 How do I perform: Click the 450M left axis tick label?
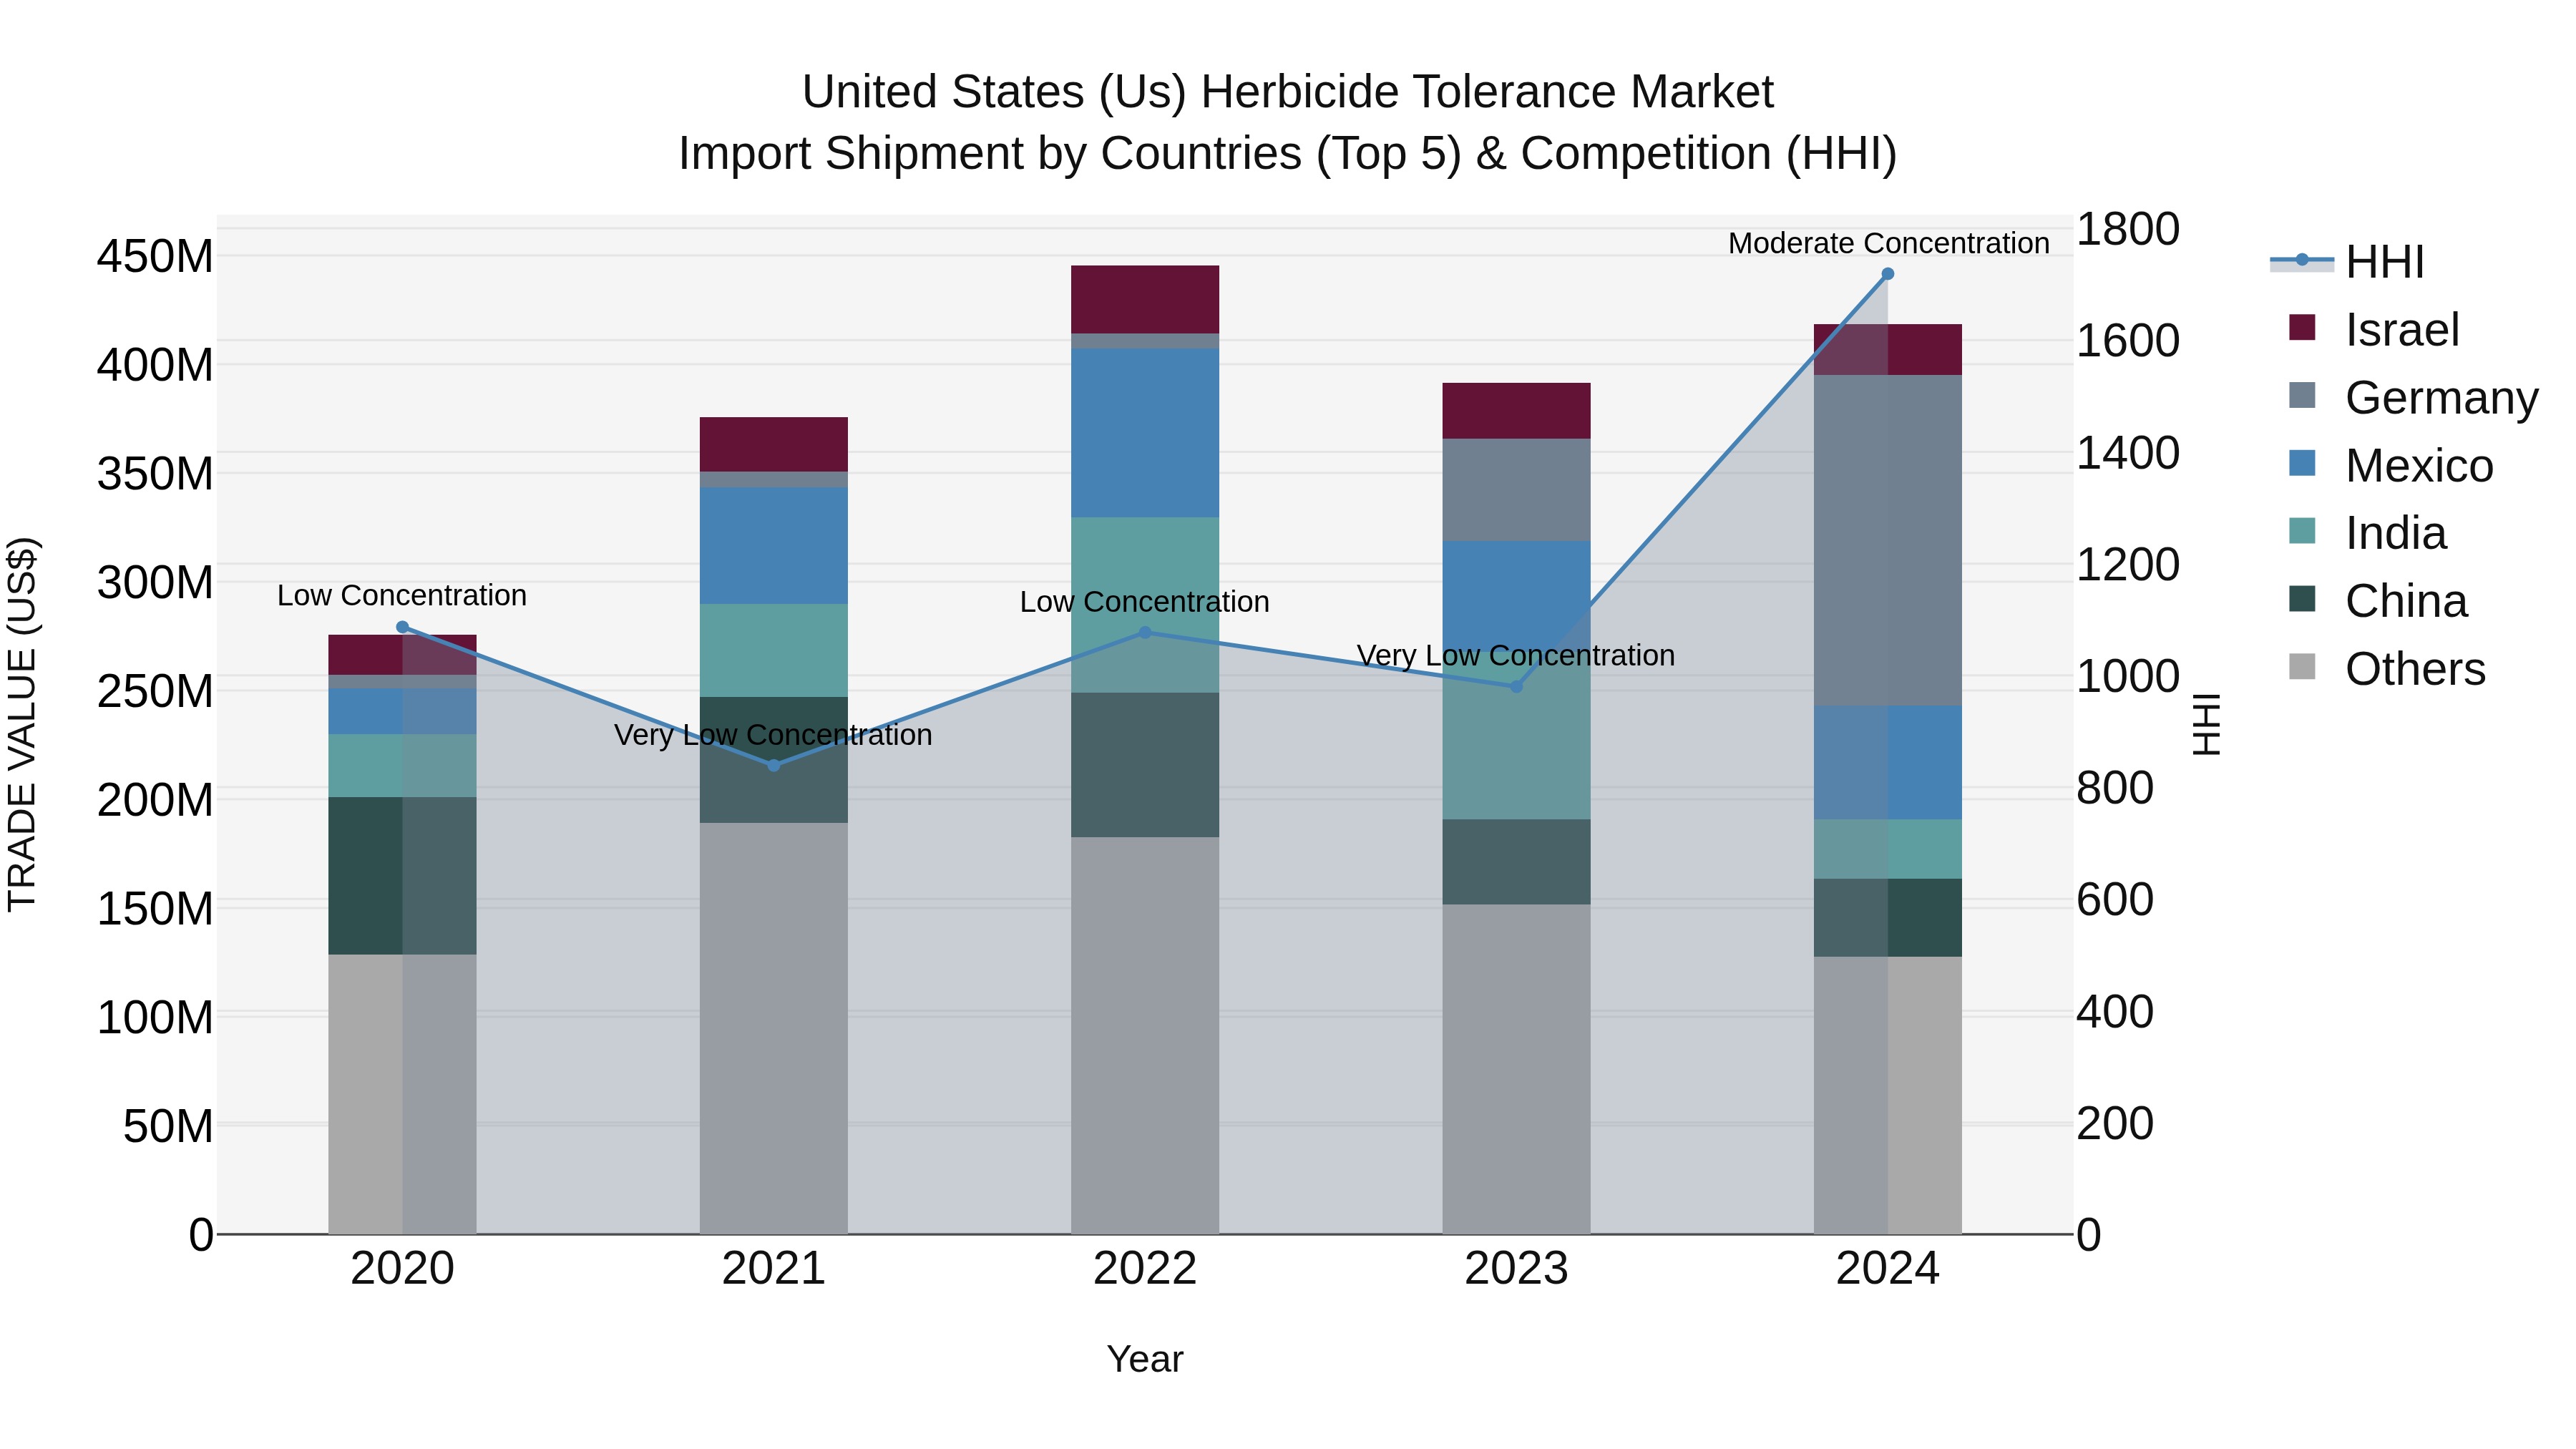(x=155, y=257)
